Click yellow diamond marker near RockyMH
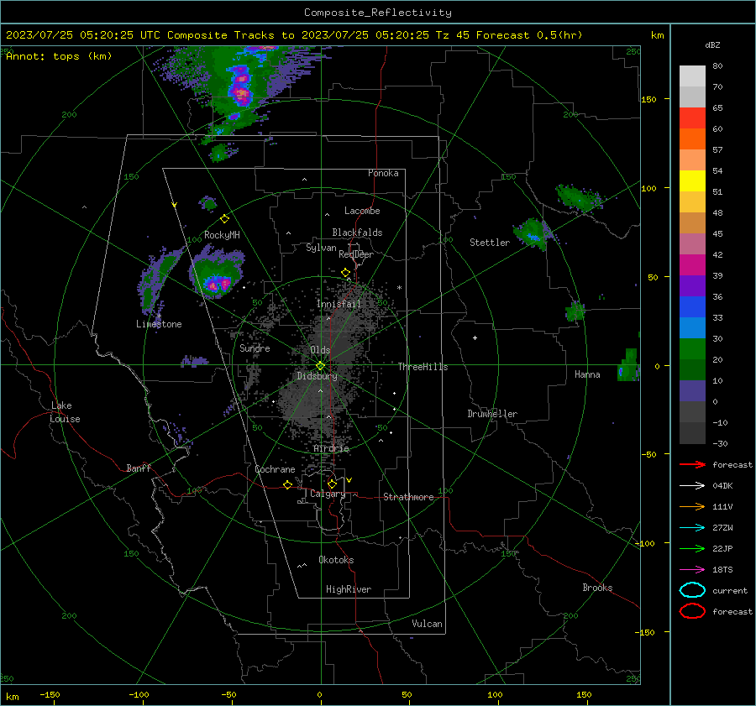This screenshot has height=706, width=756. [224, 219]
